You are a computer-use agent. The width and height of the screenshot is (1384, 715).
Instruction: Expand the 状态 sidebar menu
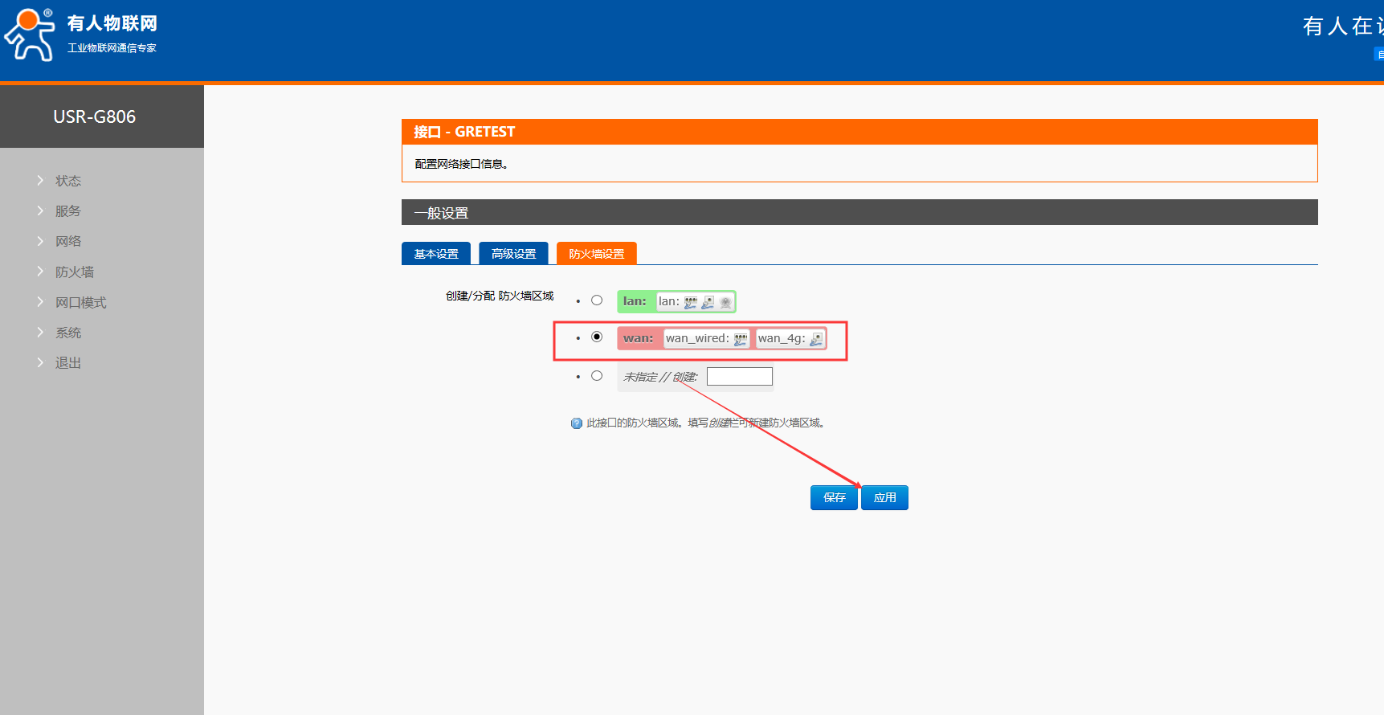click(x=68, y=181)
